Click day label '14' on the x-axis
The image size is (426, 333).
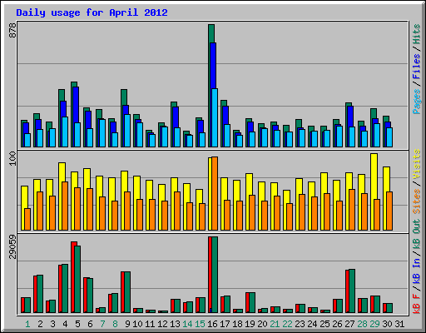tap(187, 324)
